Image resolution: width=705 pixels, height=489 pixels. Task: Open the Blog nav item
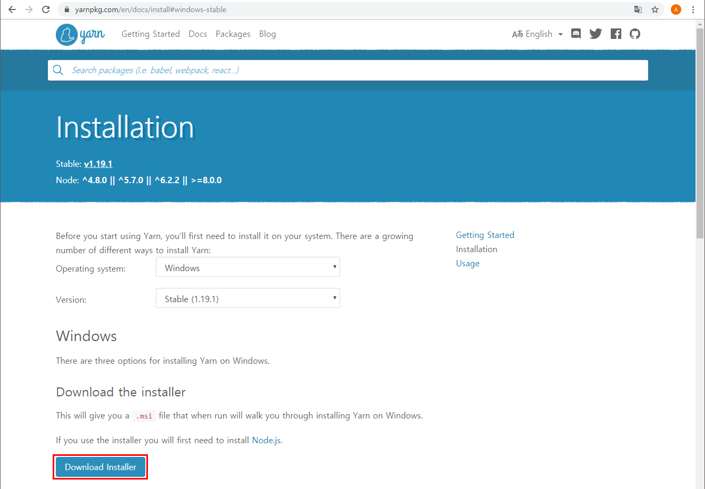(x=267, y=34)
